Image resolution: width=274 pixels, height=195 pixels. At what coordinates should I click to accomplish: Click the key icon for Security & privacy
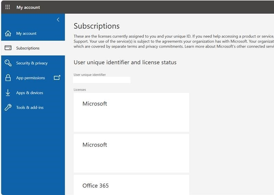point(8,63)
